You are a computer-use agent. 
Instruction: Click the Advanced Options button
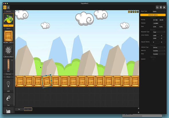153,15
